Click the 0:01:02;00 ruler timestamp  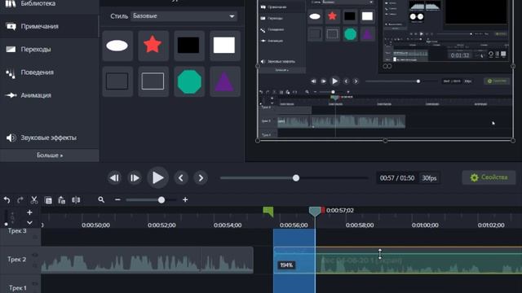tap(491, 225)
